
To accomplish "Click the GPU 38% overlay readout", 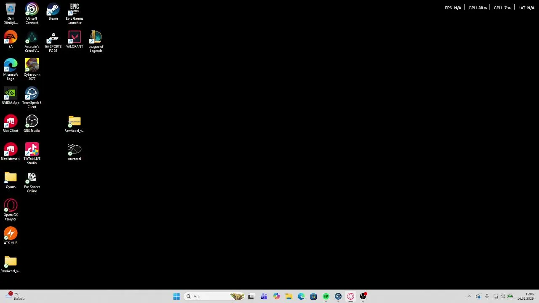I will tap(478, 8).
